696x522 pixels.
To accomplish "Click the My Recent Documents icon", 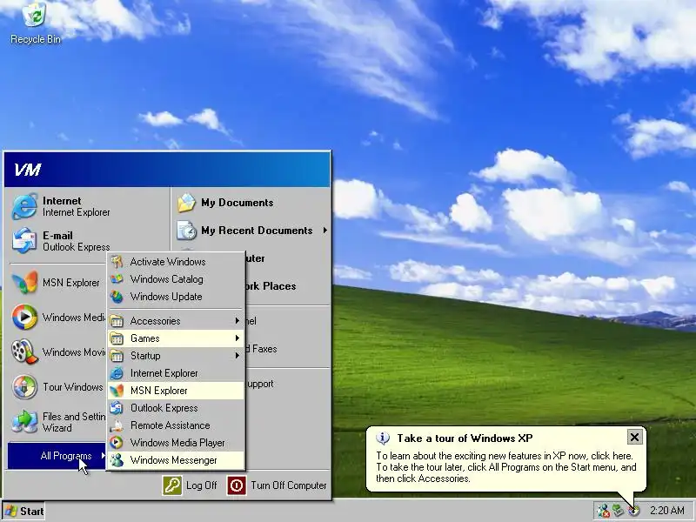I will coord(186,231).
